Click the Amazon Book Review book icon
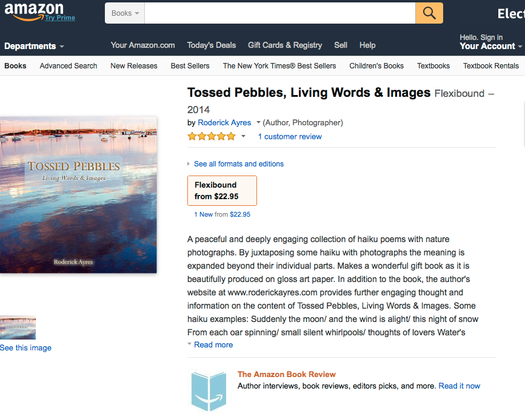 point(208,390)
